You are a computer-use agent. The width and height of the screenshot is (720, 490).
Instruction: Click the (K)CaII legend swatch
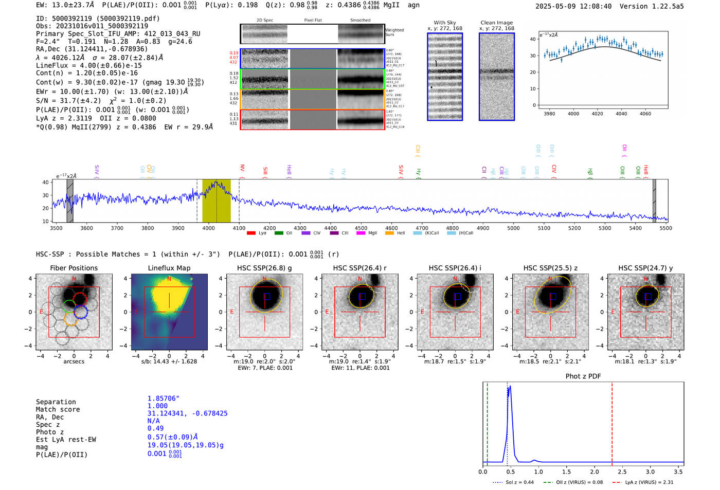coord(418,233)
